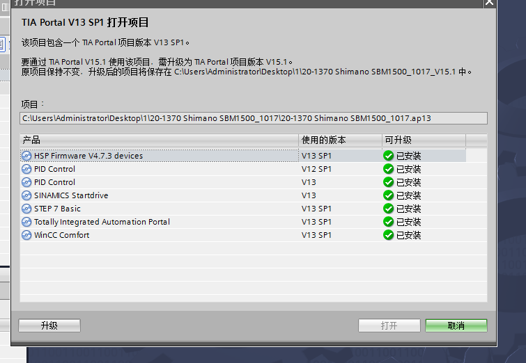Click the 可升级 column header

click(424, 140)
